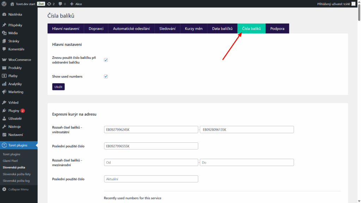361x203 pixels.
Task: Click the WordPress logo icon
Action: [x=4, y=4]
